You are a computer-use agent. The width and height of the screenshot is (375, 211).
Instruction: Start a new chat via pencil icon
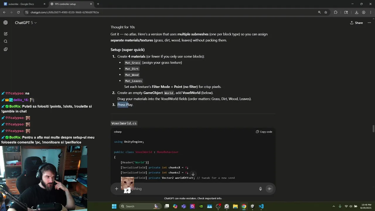point(6,34)
